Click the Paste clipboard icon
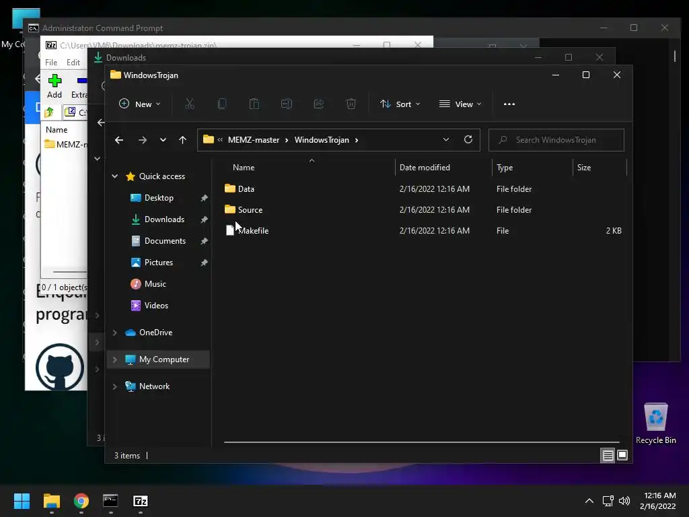689x517 pixels. pyautogui.click(x=254, y=104)
